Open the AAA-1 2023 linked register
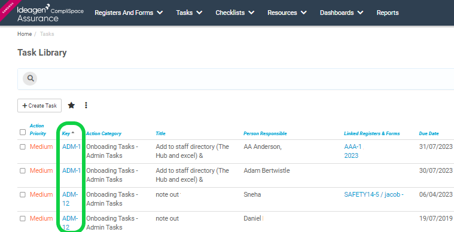 [x=353, y=151]
